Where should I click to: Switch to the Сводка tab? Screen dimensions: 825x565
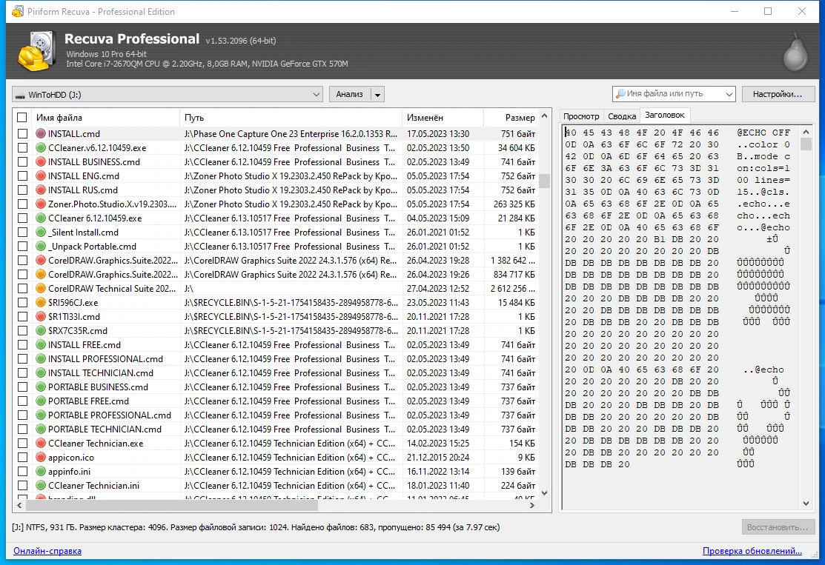coord(622,116)
